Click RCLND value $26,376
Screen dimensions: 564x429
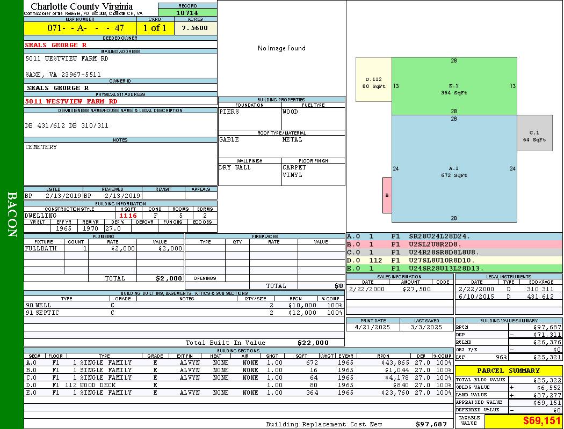coord(547,342)
